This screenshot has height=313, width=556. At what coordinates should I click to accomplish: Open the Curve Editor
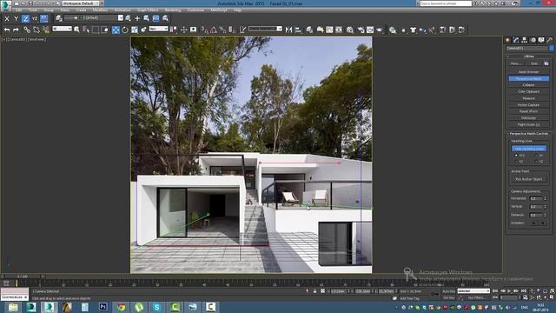[x=329, y=30]
